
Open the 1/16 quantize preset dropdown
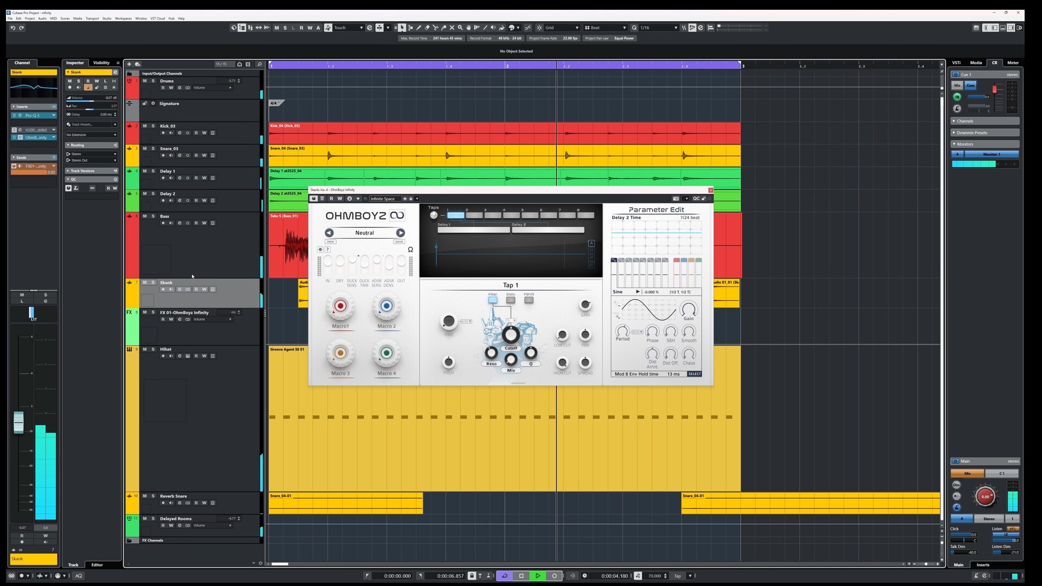point(658,28)
